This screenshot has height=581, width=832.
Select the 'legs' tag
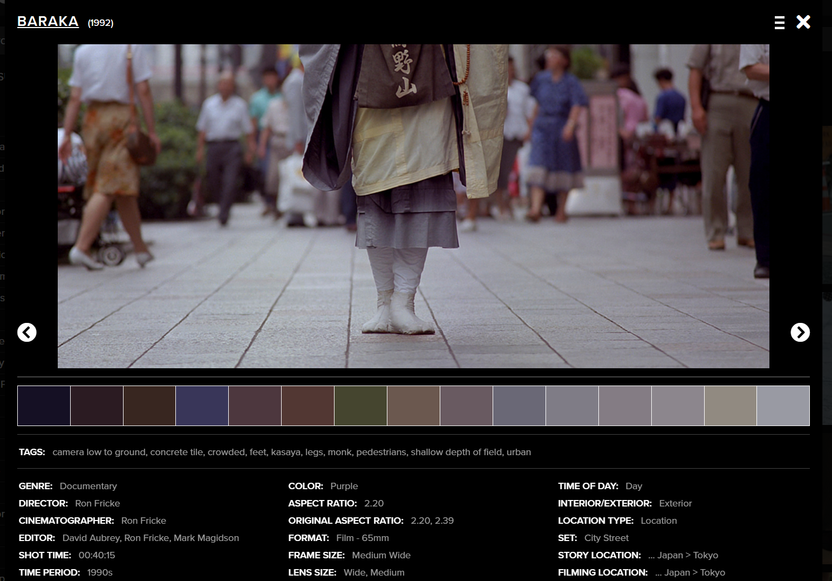pyautogui.click(x=313, y=452)
